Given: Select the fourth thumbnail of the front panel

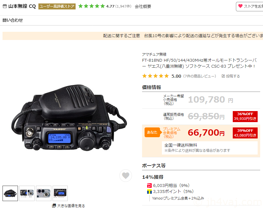Looking at the screenshot, I should tap(60, 193).
